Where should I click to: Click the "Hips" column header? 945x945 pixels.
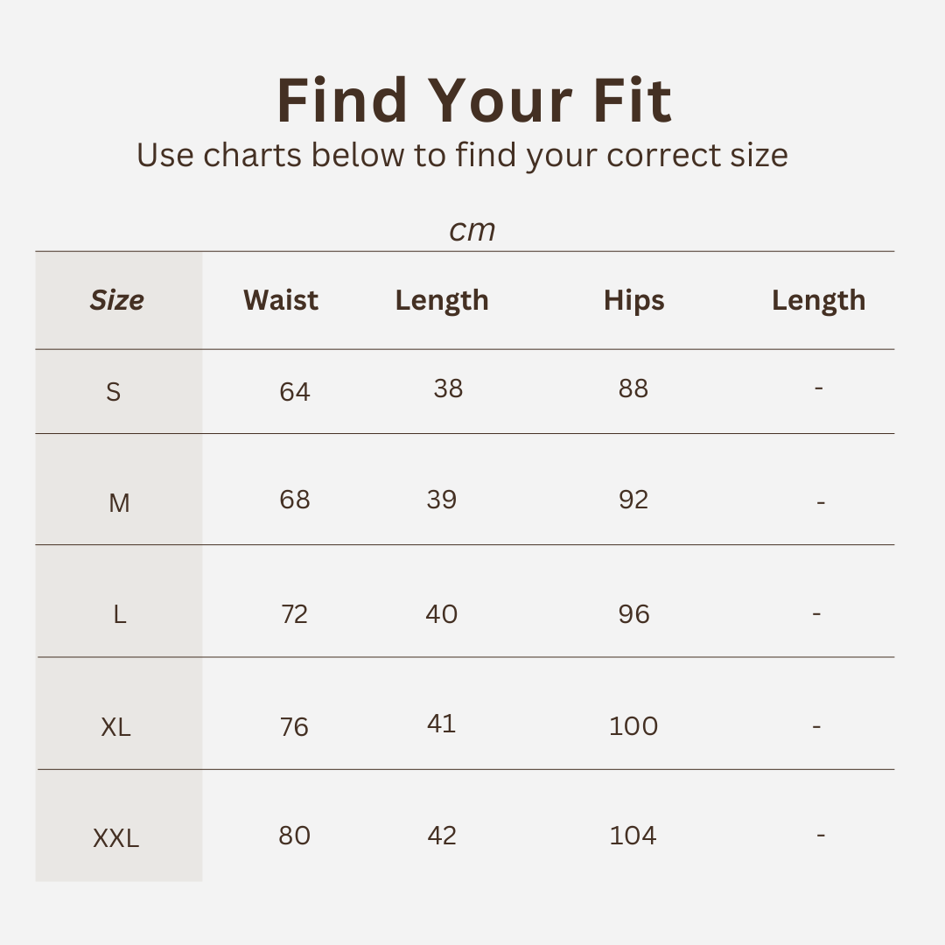pos(633,300)
